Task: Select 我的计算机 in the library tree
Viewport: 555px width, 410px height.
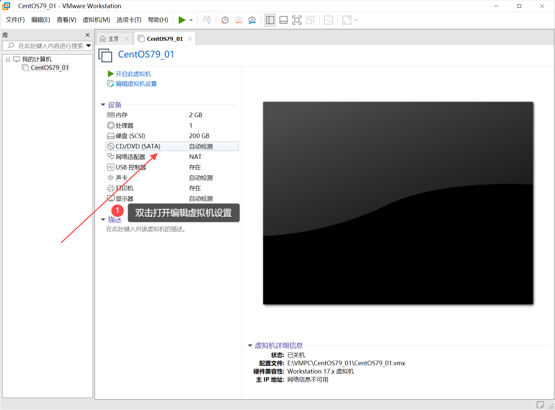Action: [x=37, y=59]
